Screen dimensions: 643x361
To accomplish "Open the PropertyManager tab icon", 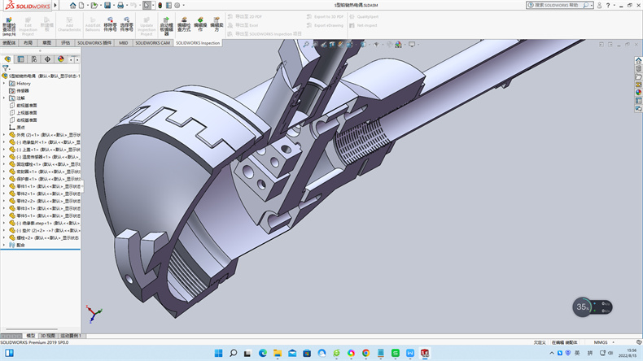I will pos(21,59).
